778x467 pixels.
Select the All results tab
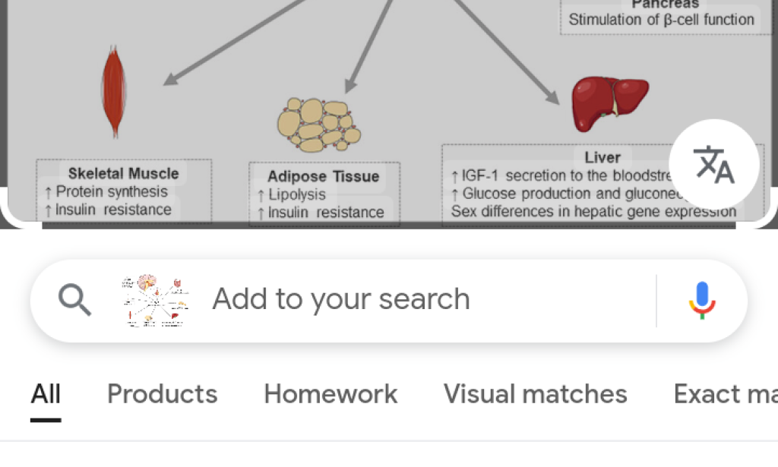(x=46, y=394)
